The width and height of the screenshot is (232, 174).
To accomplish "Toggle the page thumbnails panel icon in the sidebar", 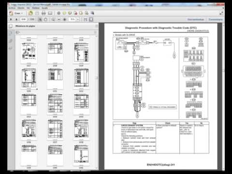I will 11,33.
